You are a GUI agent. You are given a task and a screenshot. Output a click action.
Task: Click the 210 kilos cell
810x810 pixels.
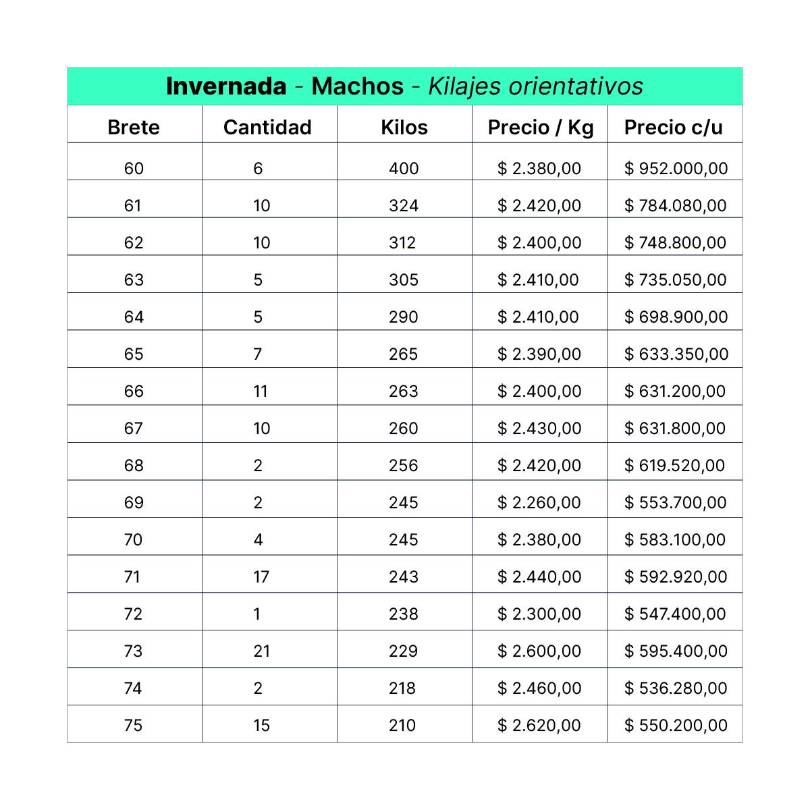click(x=402, y=725)
